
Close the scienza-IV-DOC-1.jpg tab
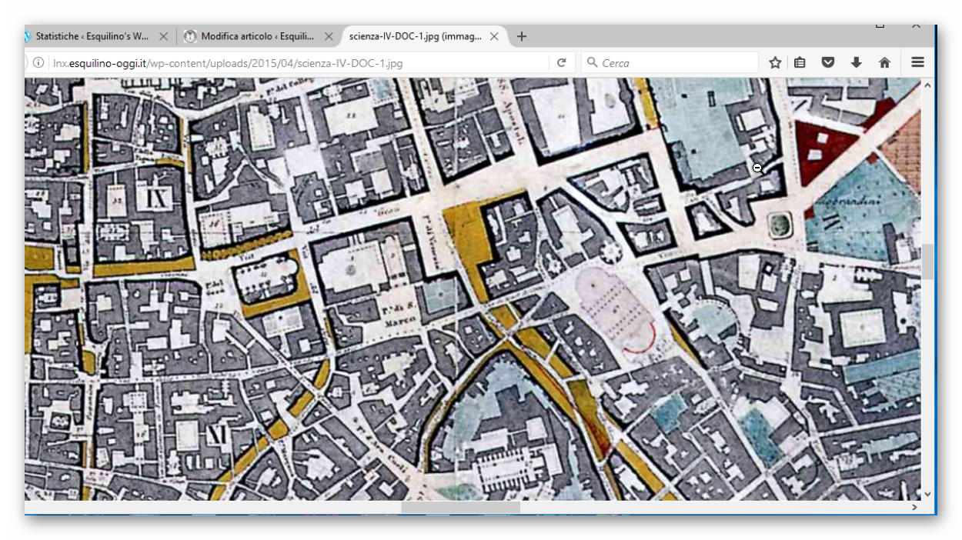click(x=494, y=36)
